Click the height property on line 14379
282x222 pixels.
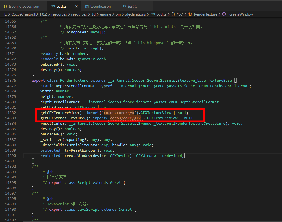47,97
